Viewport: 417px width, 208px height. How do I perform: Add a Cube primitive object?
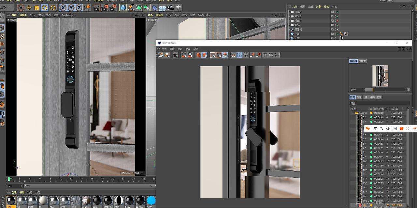pos(123,7)
